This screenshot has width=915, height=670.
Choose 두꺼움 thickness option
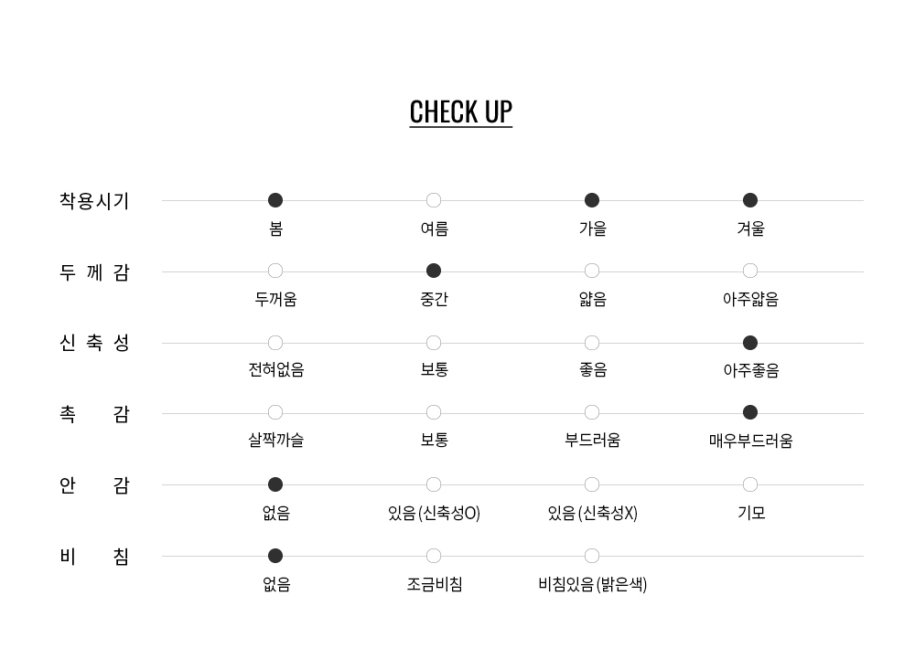pyautogui.click(x=275, y=271)
